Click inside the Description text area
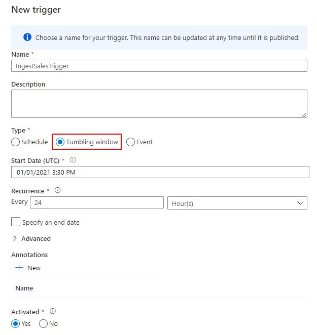The width and height of the screenshot is (317, 335). (159, 104)
